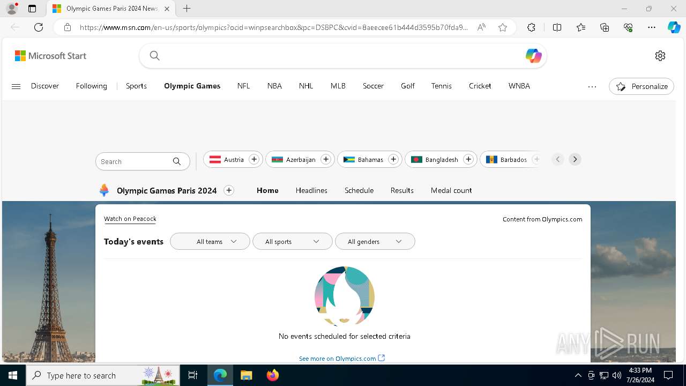Open Edge collections icon

click(x=605, y=27)
